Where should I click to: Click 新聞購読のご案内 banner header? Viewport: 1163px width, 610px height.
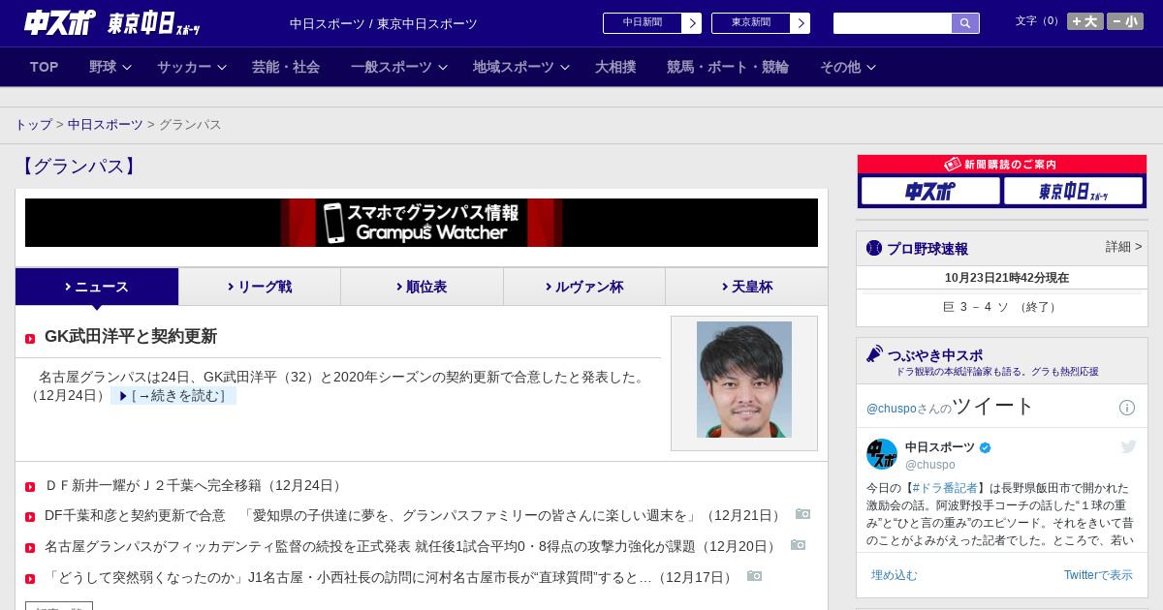pos(1001,165)
